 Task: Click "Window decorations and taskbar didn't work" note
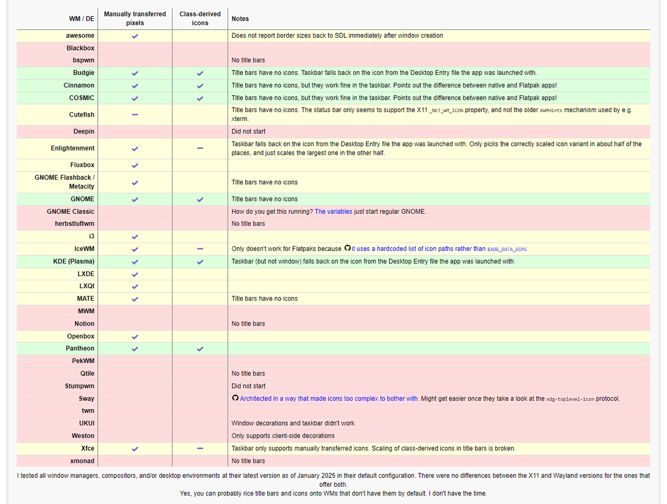click(293, 423)
